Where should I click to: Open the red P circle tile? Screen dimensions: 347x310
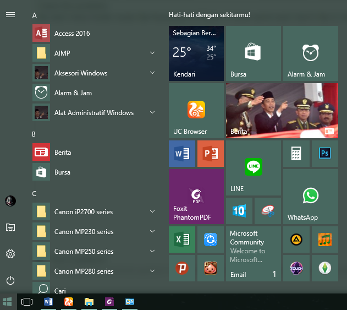click(x=182, y=268)
